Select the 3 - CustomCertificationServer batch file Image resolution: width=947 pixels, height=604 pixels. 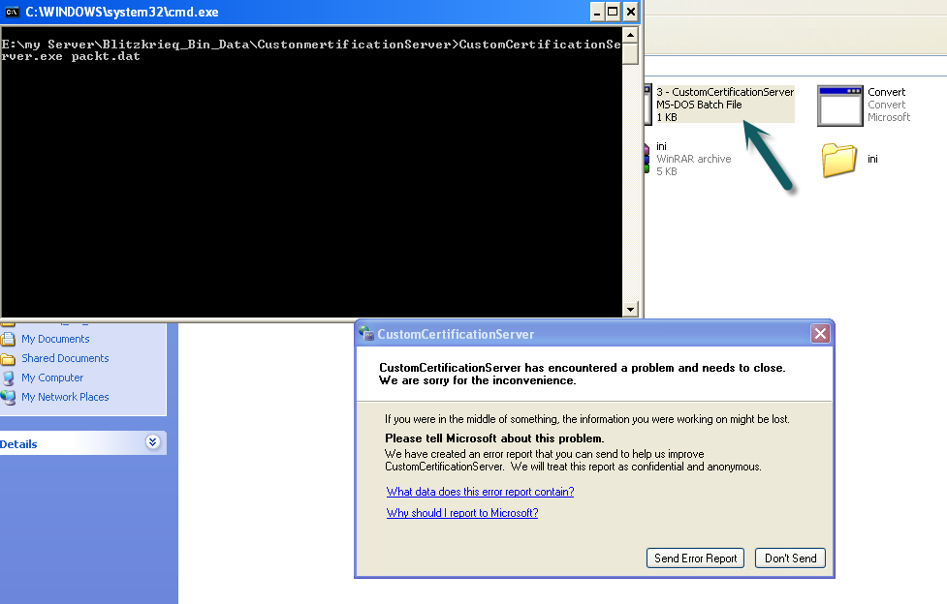(x=725, y=105)
